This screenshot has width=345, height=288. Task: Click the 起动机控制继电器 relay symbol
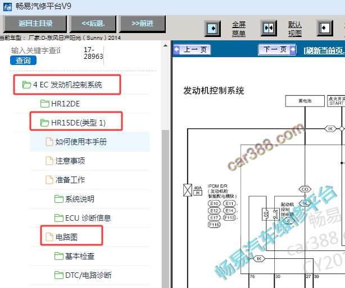point(270,214)
